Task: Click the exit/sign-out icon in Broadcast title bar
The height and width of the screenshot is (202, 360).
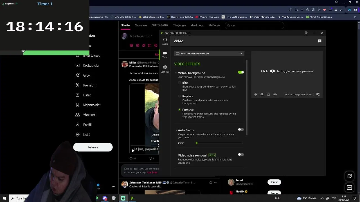Action: point(306,33)
